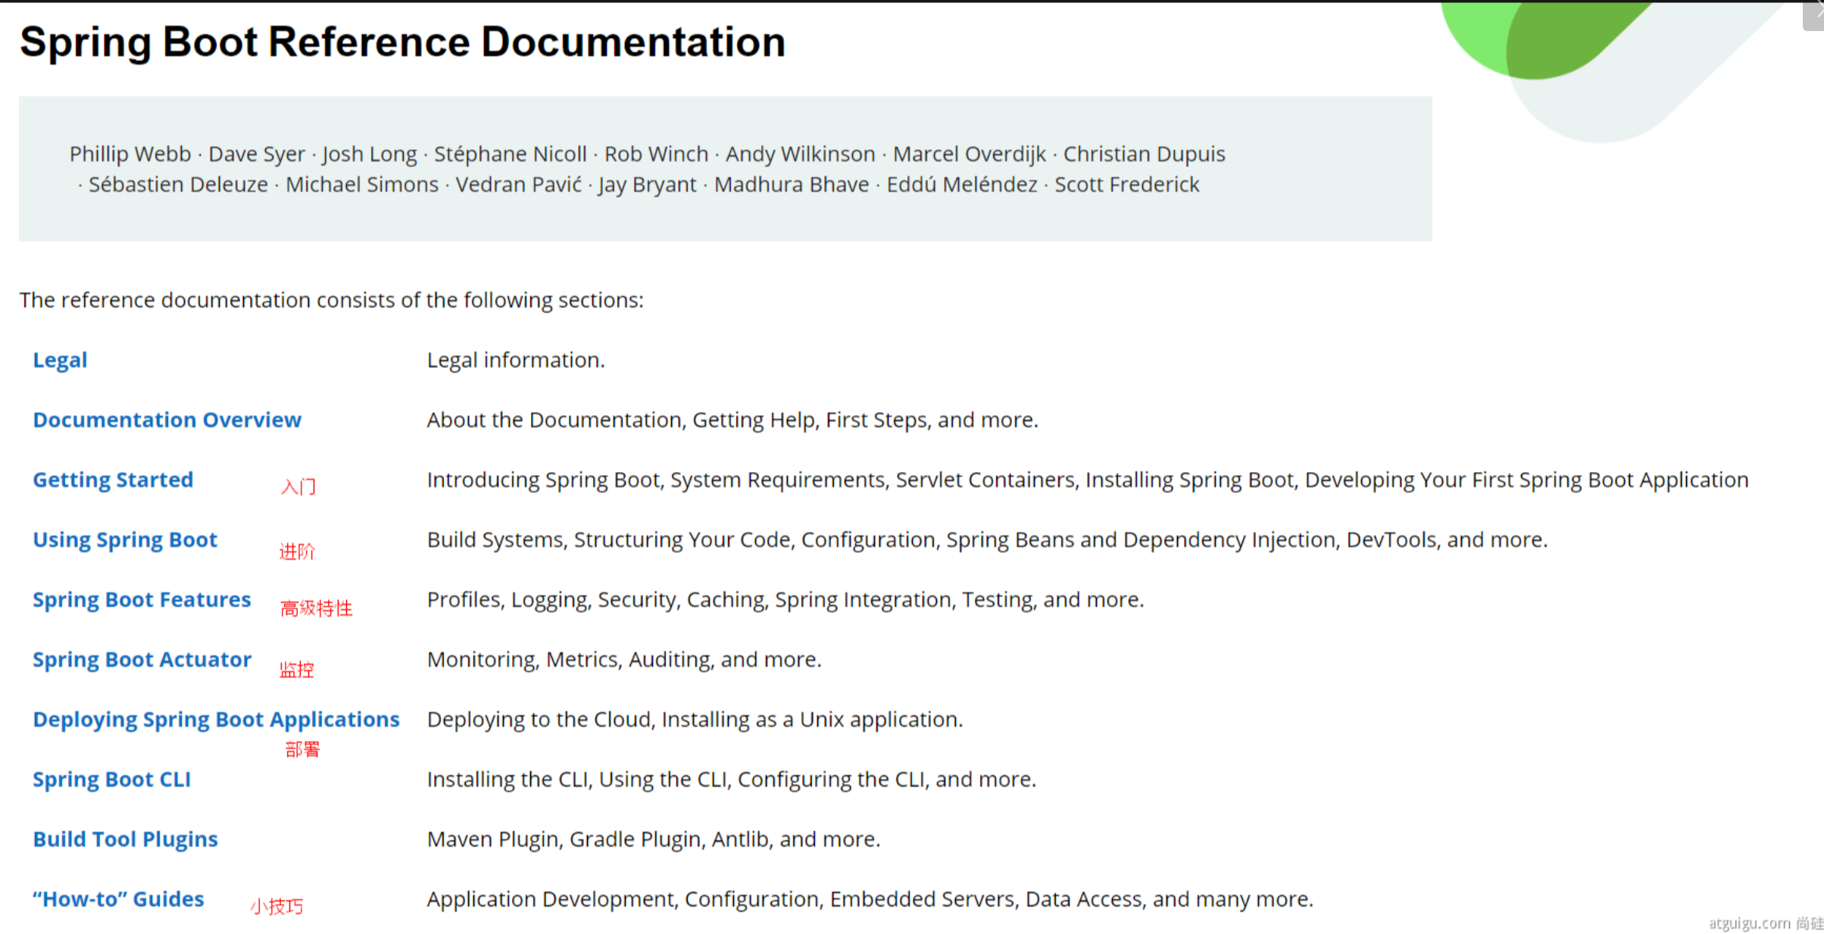
Task: Go to the Getting Started section
Action: pyautogui.click(x=113, y=479)
